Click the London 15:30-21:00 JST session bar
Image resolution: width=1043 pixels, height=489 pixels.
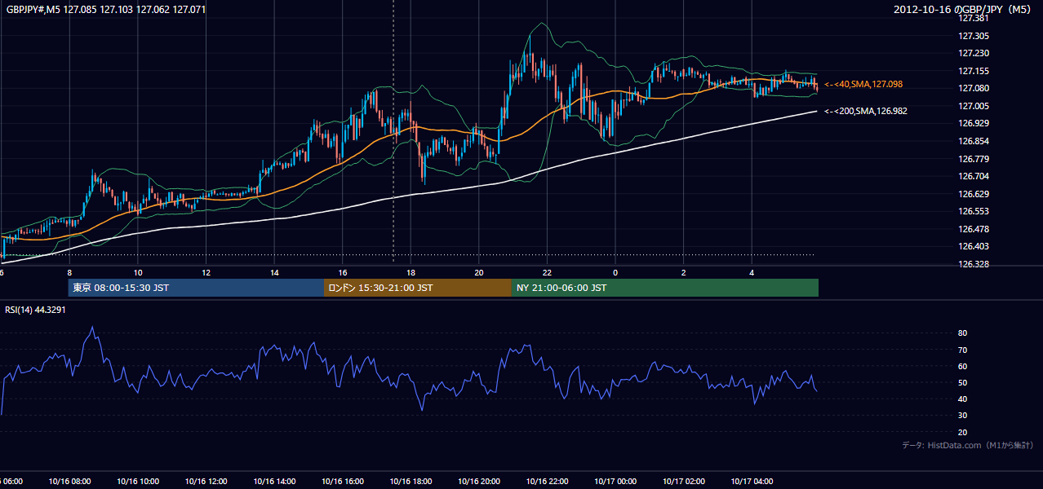418,288
